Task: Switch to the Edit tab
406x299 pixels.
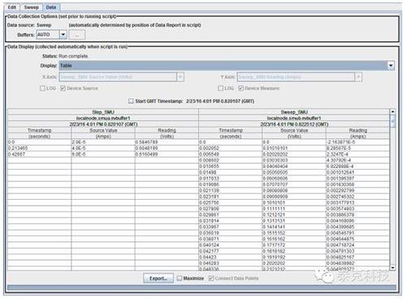Action: pos(12,7)
